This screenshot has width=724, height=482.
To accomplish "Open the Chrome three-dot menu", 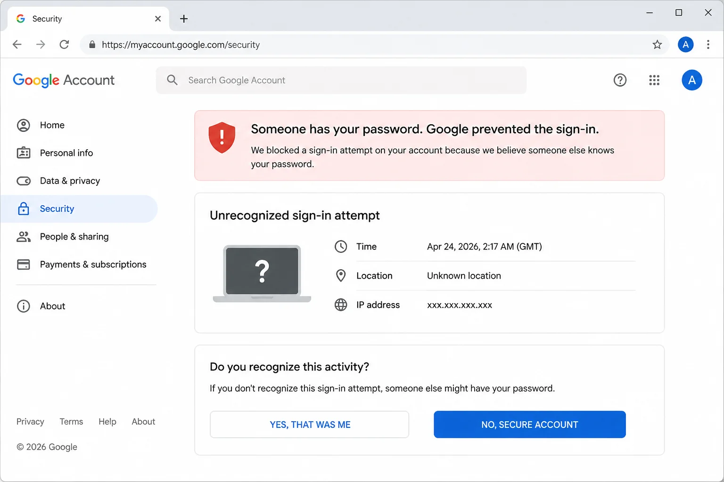I will (708, 45).
